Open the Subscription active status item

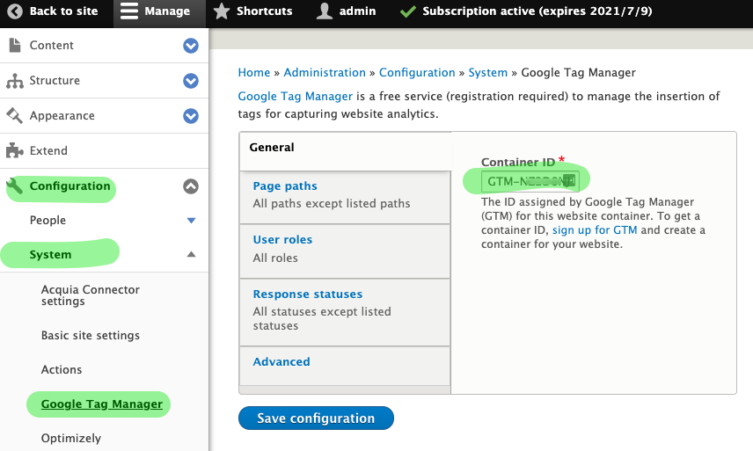[x=526, y=11]
